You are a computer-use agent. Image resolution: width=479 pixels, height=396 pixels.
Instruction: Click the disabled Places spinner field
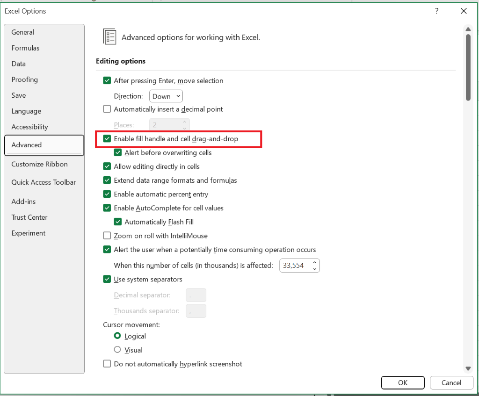click(169, 124)
